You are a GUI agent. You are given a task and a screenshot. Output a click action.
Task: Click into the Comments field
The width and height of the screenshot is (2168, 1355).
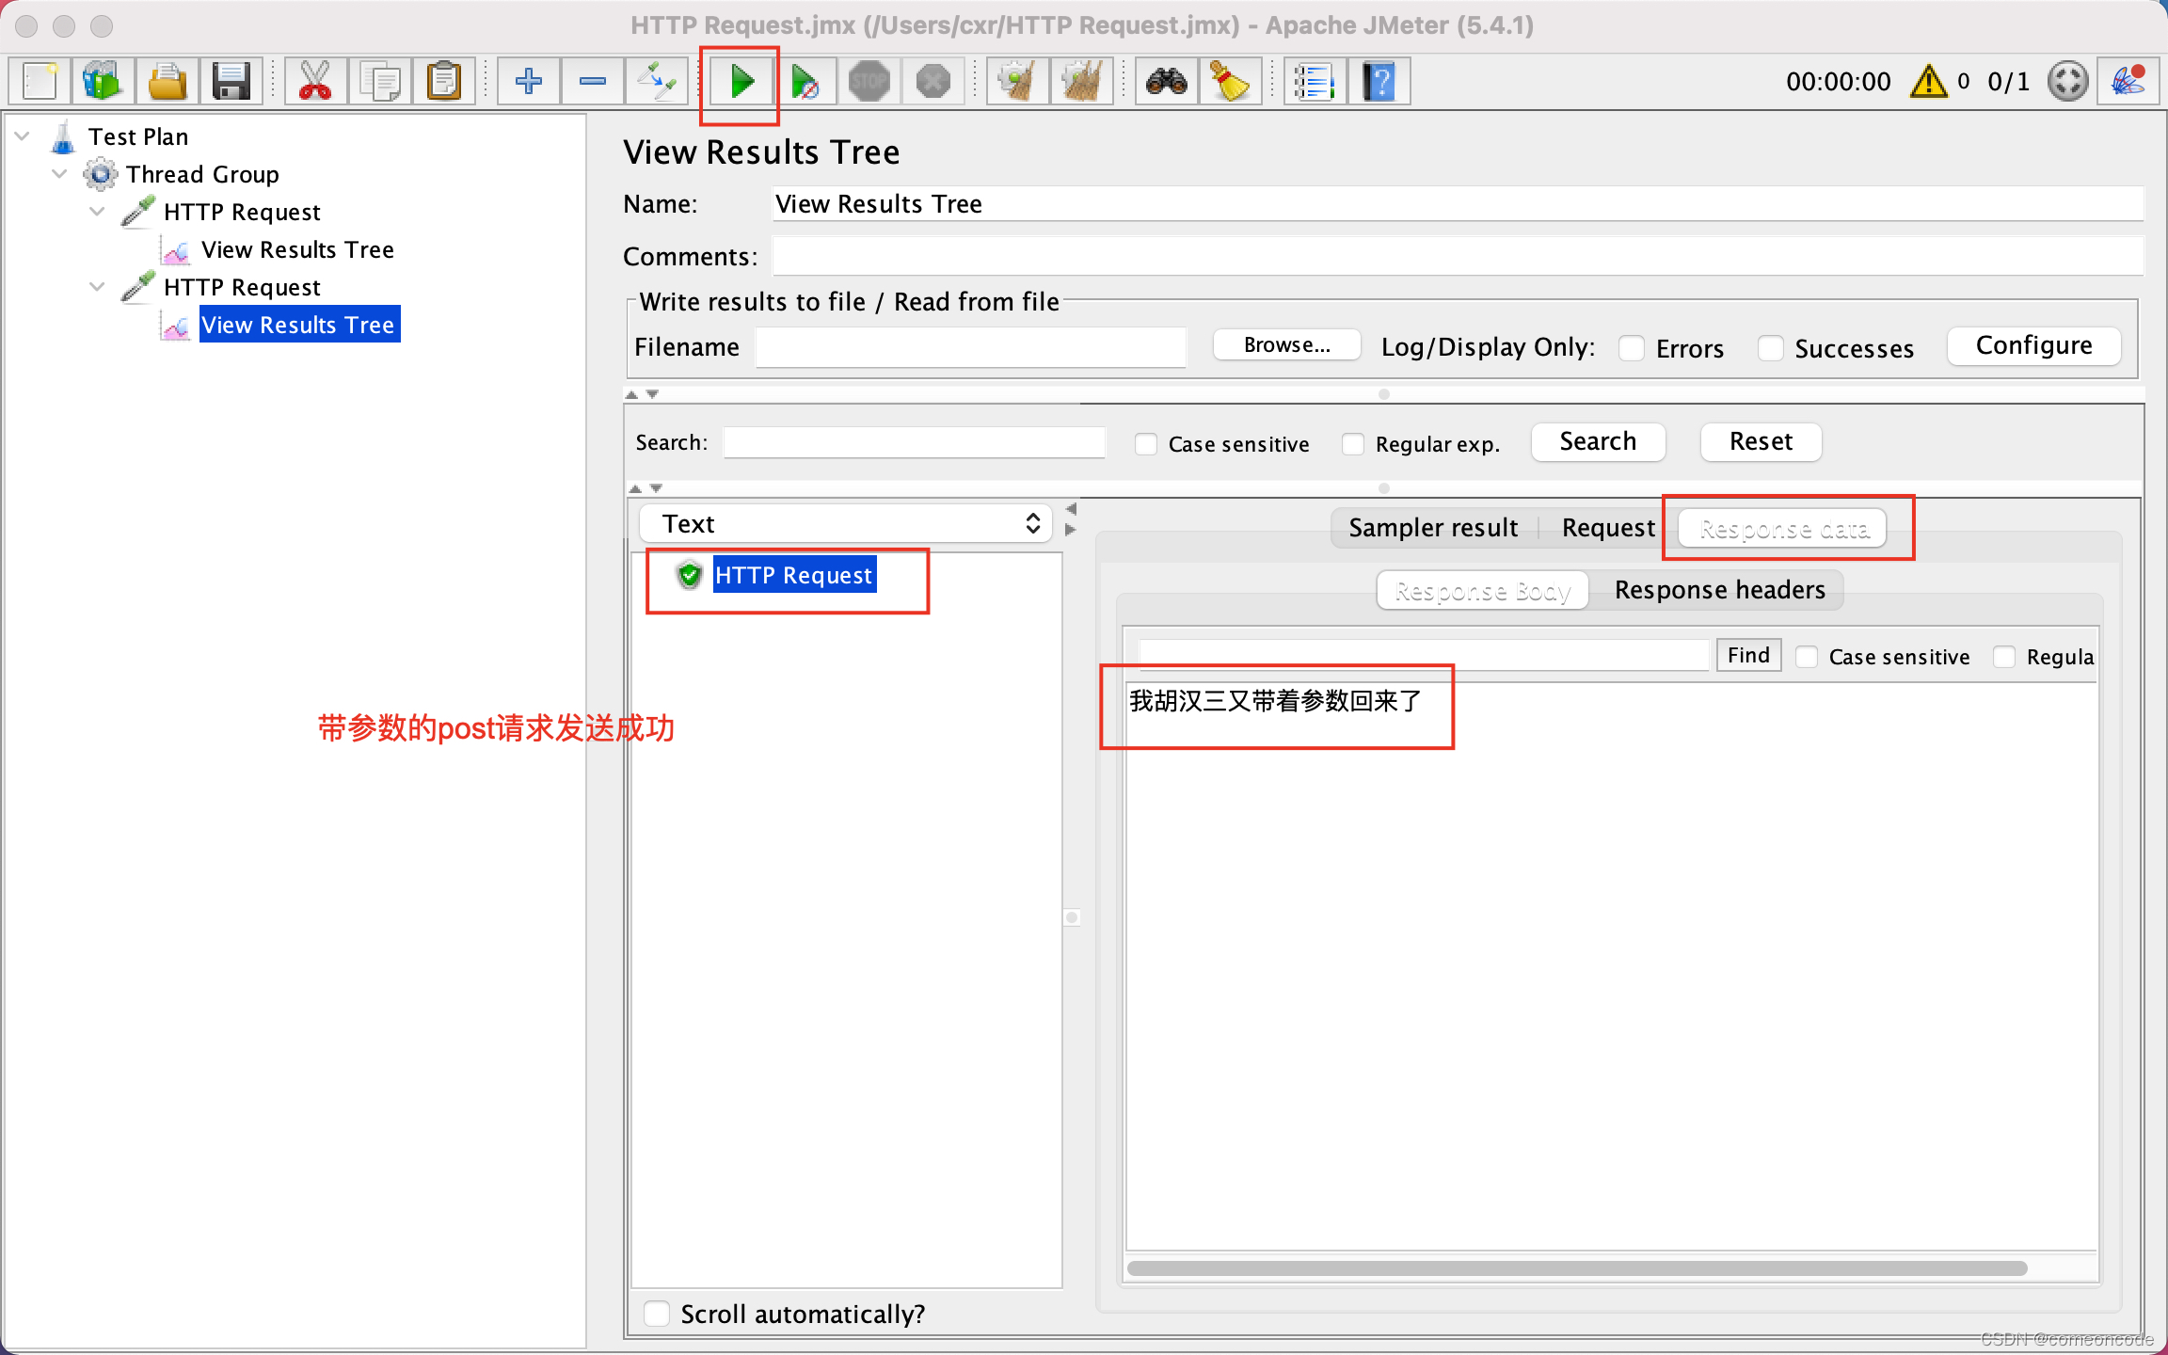click(1458, 256)
